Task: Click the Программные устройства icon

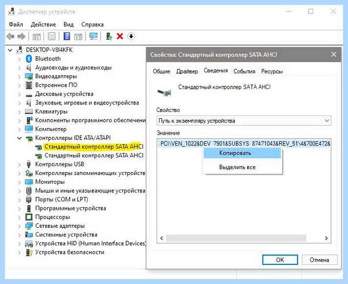Action: pyautogui.click(x=28, y=209)
